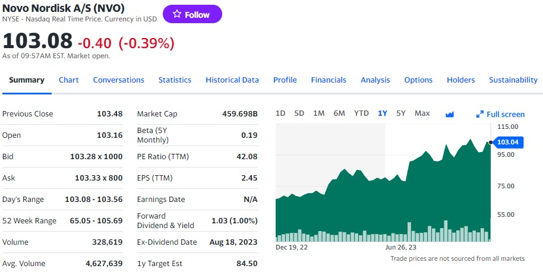View the Historical Data tab
The height and width of the screenshot is (278, 543).
(232, 80)
